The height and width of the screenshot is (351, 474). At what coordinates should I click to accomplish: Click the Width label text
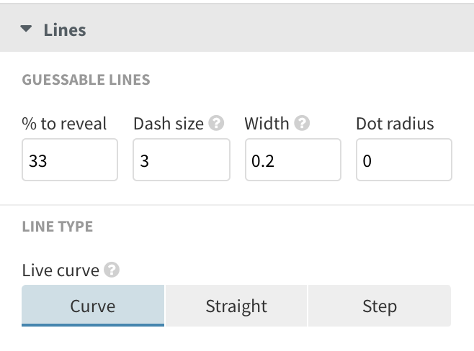tap(267, 124)
